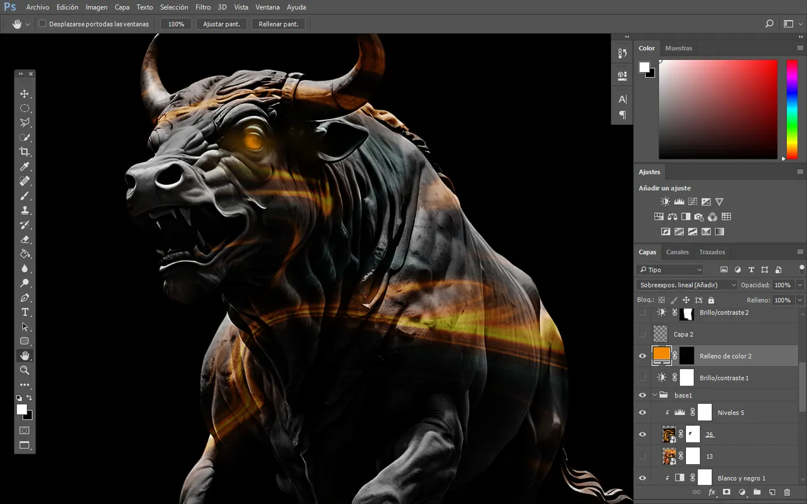The image size is (807, 504).
Task: Open the blend mode dropdown Sobreexpos. lineal
Action: [x=687, y=285]
